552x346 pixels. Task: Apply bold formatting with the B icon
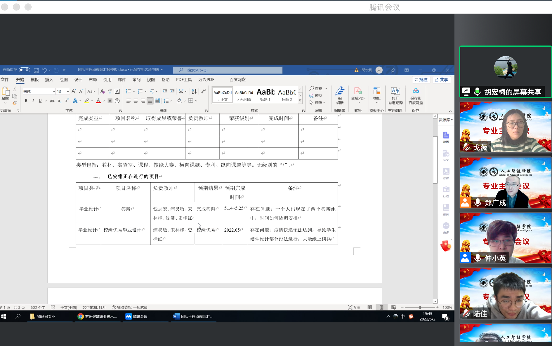26,101
